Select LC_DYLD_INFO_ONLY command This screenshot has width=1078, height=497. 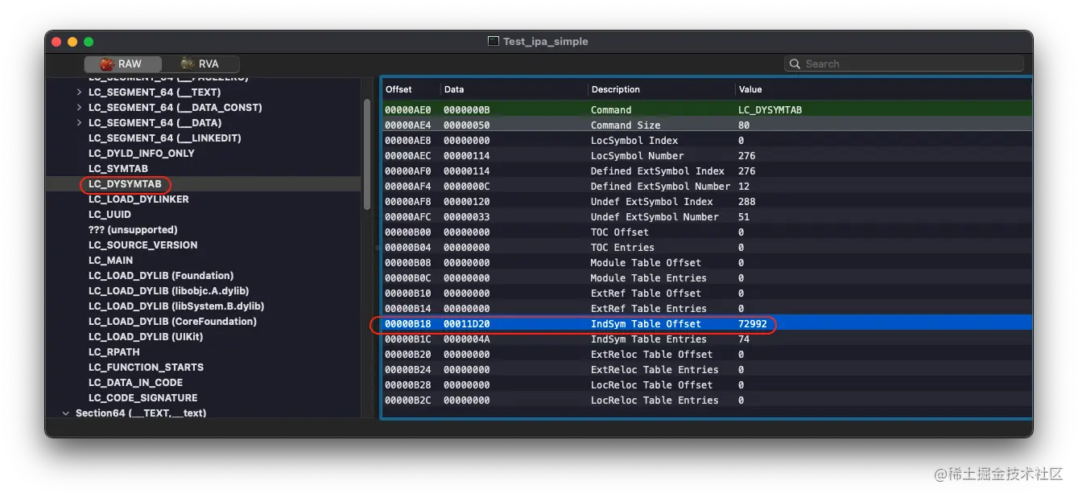coord(142,154)
